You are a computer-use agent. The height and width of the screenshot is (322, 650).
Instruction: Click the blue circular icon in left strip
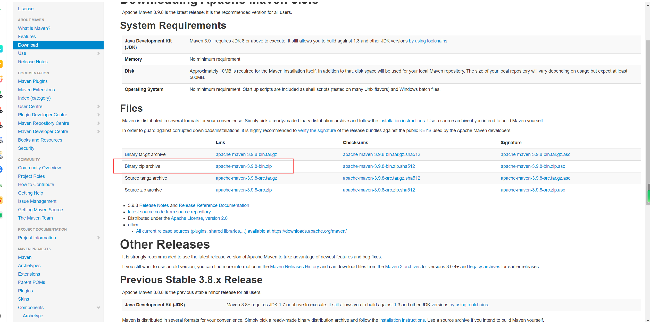(x=1, y=169)
